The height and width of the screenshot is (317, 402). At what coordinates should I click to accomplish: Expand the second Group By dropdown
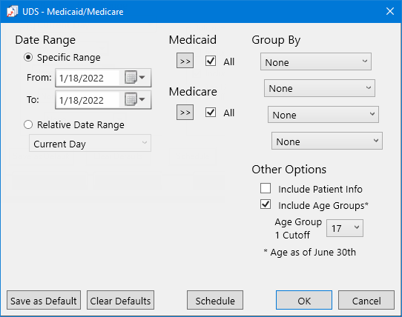click(320, 88)
